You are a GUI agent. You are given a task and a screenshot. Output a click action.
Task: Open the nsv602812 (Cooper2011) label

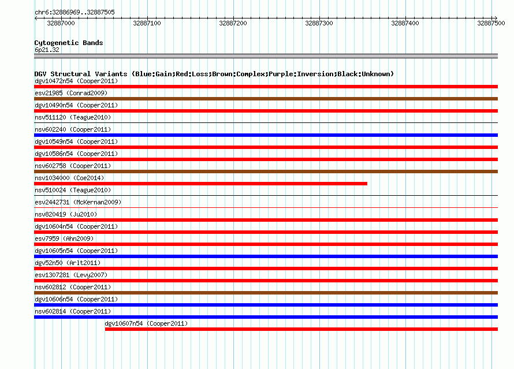pyautogui.click(x=73, y=287)
